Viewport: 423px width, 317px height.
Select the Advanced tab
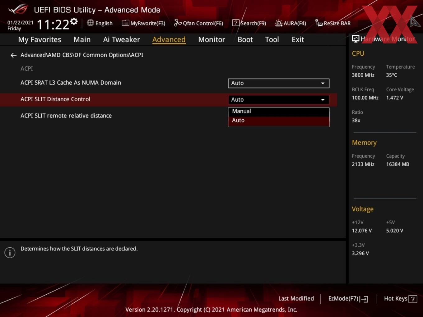[x=169, y=39]
